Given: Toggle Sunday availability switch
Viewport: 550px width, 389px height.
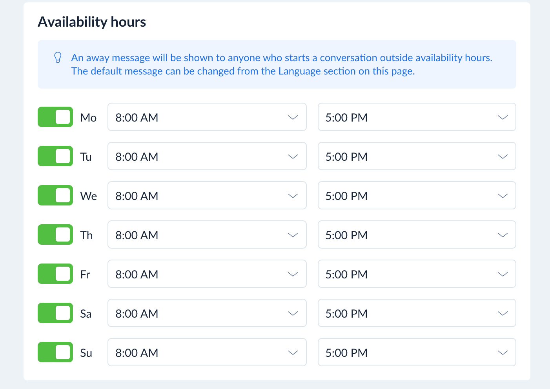Looking at the screenshot, I should (55, 352).
